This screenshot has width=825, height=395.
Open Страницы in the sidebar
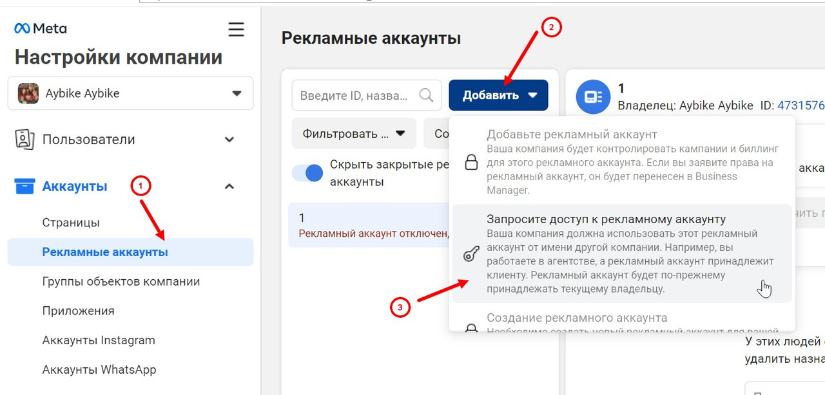click(x=71, y=223)
